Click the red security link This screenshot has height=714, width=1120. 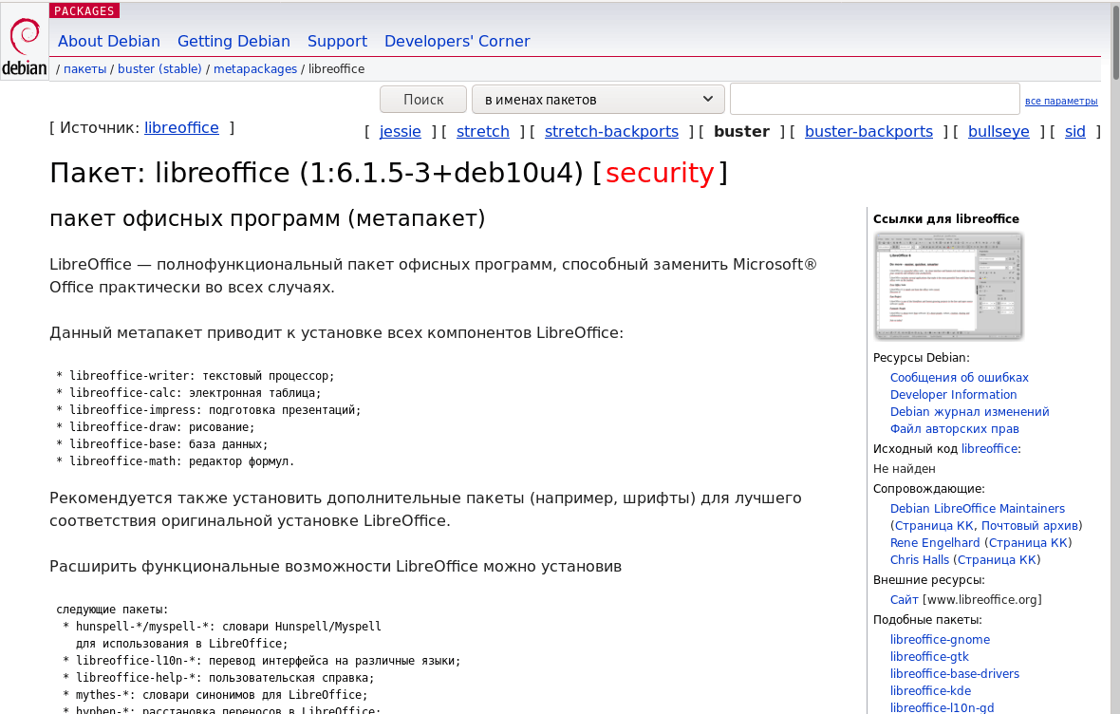[659, 173]
